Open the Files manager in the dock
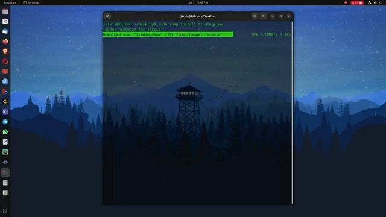The height and width of the screenshot is (217, 386). pyautogui.click(x=5, y=11)
